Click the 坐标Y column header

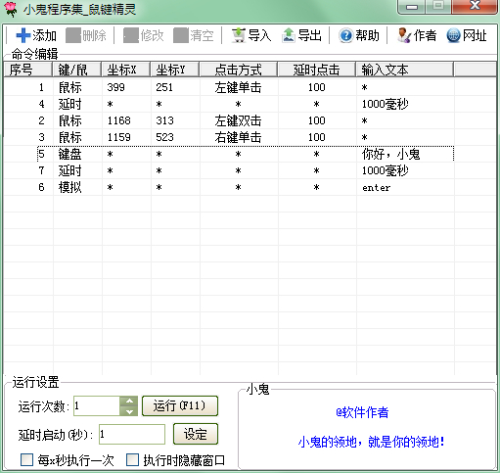(x=175, y=70)
